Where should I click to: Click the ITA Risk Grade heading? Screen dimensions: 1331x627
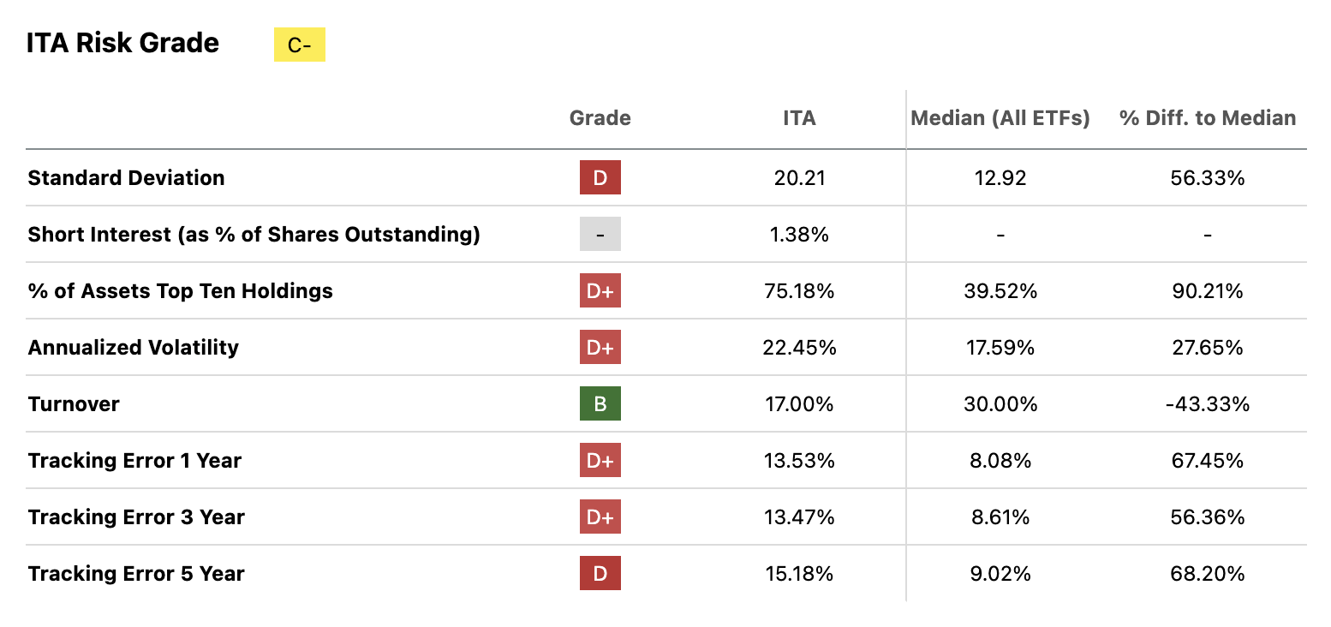pyautogui.click(x=122, y=43)
